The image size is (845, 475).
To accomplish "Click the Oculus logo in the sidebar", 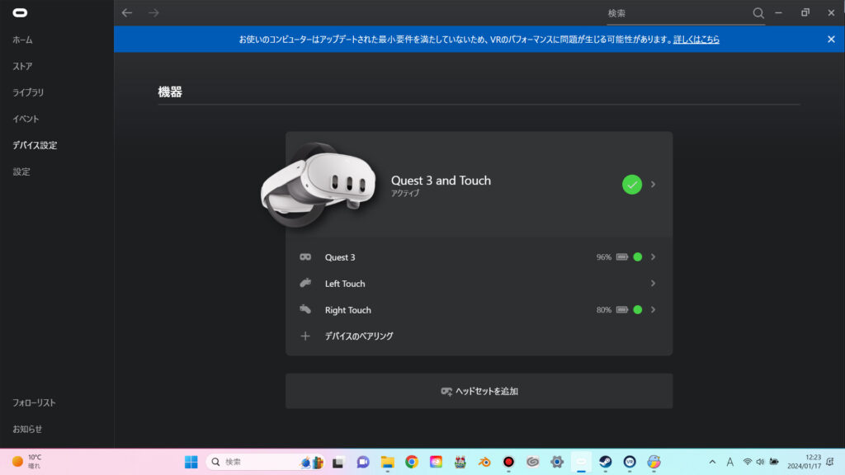I will (17, 12).
